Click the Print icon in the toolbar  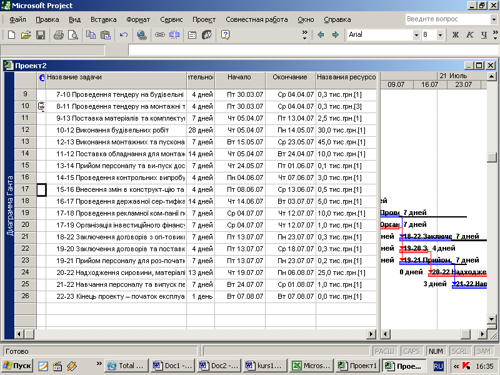(x=58, y=35)
